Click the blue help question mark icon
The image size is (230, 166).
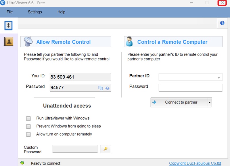(x=222, y=23)
